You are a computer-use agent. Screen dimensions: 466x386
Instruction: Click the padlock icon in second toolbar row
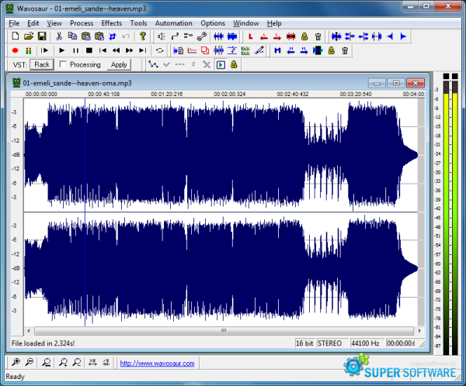pos(332,50)
